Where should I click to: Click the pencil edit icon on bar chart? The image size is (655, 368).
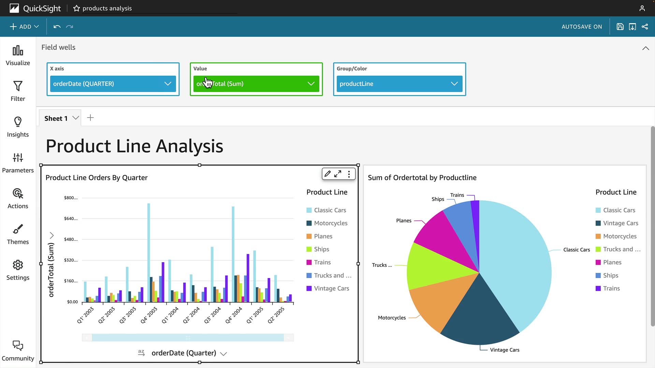327,174
